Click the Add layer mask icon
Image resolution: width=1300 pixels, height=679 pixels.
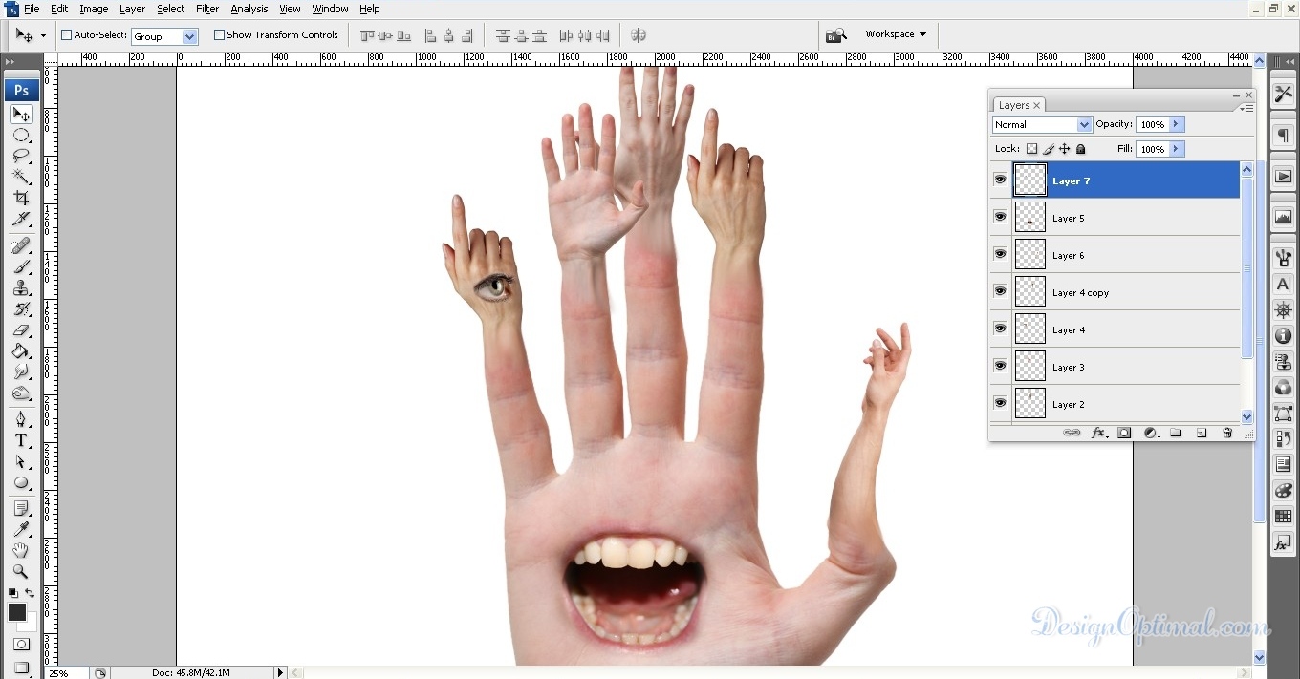tap(1124, 433)
